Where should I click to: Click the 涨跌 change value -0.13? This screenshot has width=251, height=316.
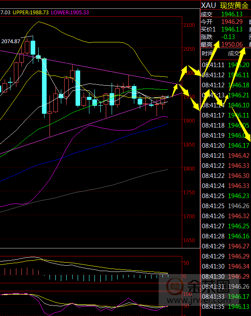228,37
